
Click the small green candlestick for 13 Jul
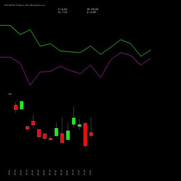coord(80,126)
